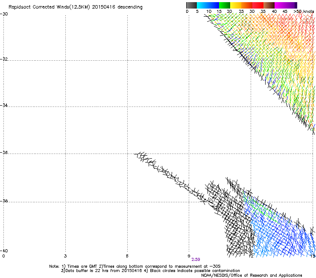Click the purple '2:59' overpass time label
The width and height of the screenshot is (316, 278).
pyautogui.click(x=196, y=260)
